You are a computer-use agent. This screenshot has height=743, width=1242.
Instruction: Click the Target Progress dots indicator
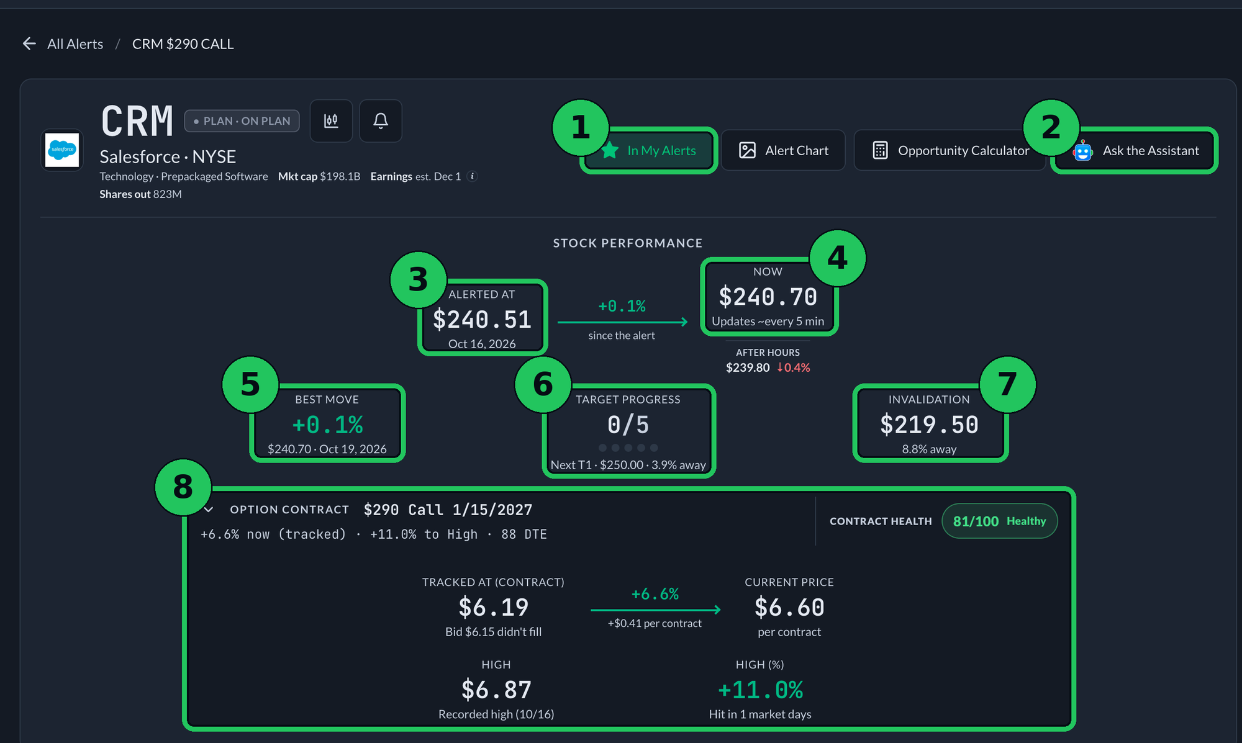[x=628, y=448]
